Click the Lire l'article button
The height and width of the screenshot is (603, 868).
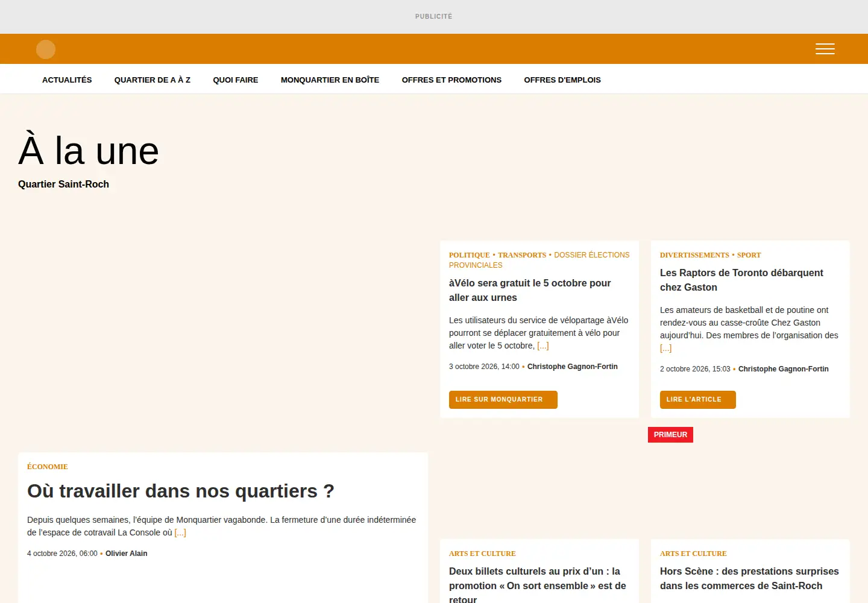pos(698,400)
